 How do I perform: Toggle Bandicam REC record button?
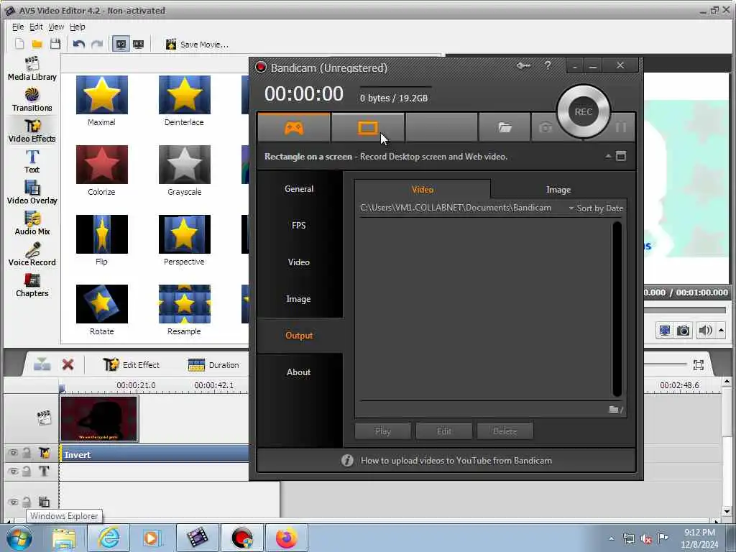[584, 111]
